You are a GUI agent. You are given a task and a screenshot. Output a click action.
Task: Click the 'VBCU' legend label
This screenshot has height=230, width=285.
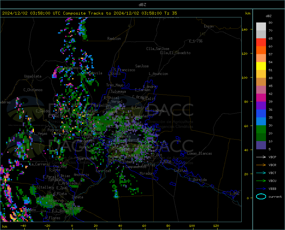pos(272,181)
